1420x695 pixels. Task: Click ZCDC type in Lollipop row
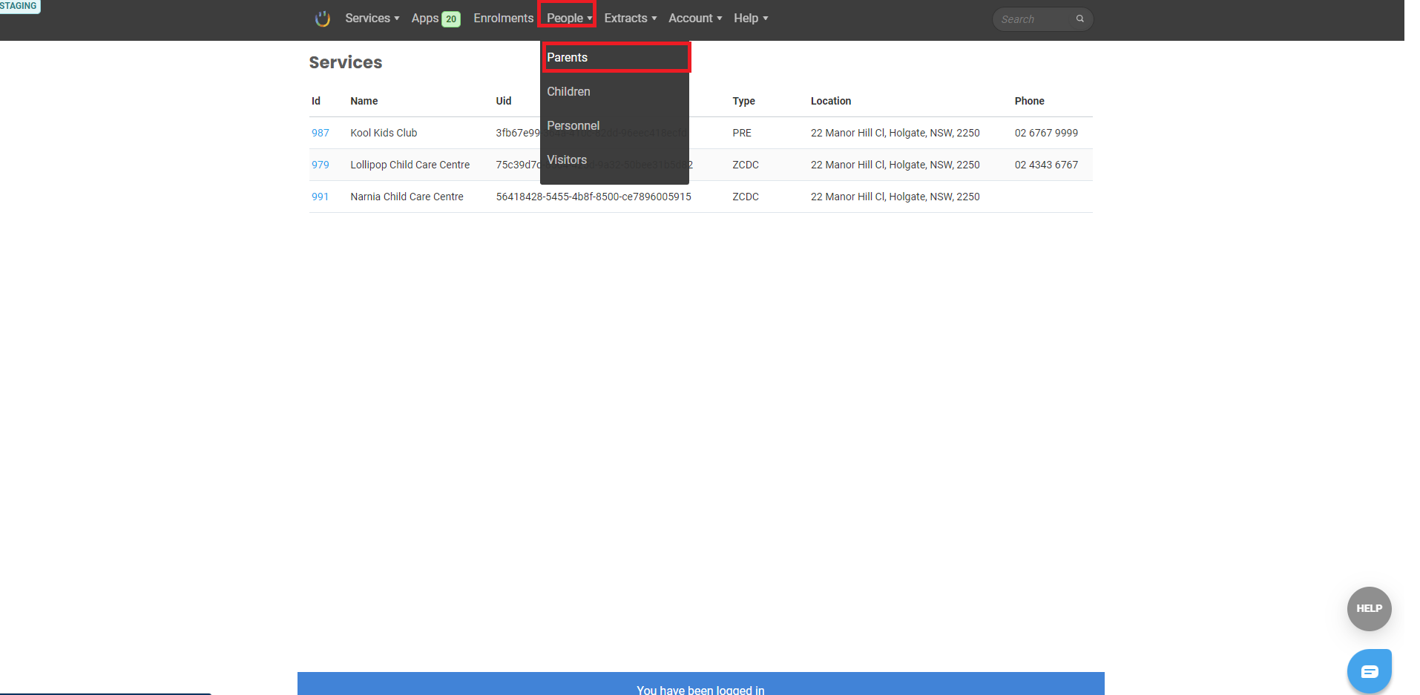[746, 165]
